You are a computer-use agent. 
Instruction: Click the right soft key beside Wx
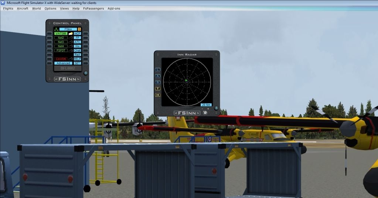(x=86, y=46)
